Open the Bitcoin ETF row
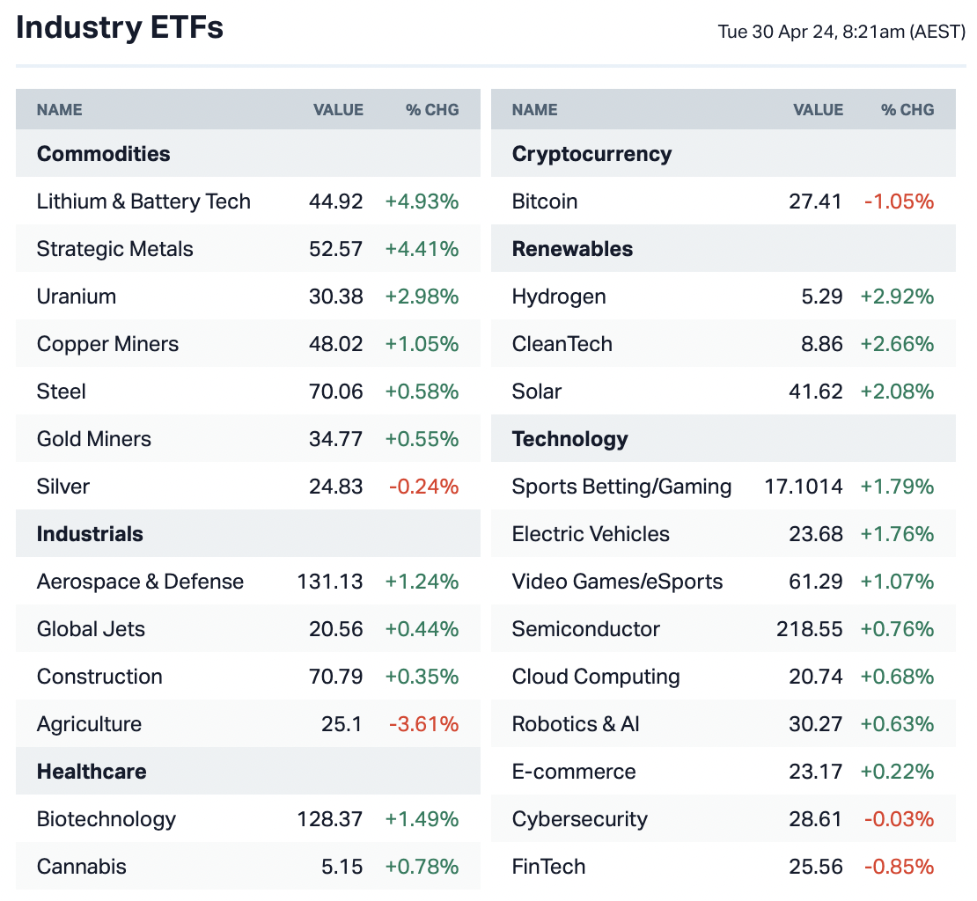The width and height of the screenshot is (977, 901). click(545, 201)
